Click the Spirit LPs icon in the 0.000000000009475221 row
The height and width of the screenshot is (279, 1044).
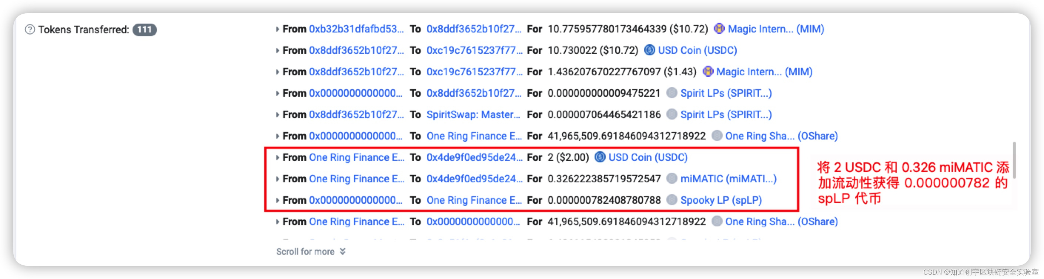click(672, 93)
